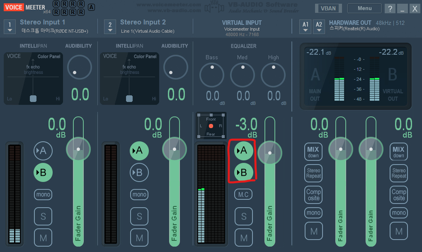Enable bus B on Stereo Input 2
422x252 pixels.
point(139,172)
